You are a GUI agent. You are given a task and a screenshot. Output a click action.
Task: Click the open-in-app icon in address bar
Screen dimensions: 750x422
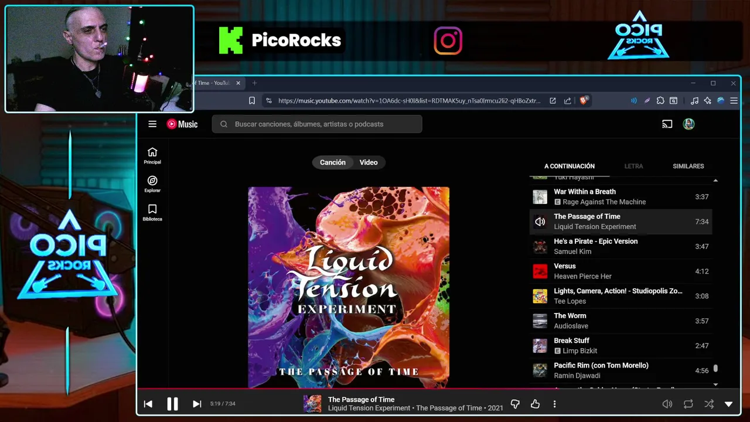[x=553, y=101]
